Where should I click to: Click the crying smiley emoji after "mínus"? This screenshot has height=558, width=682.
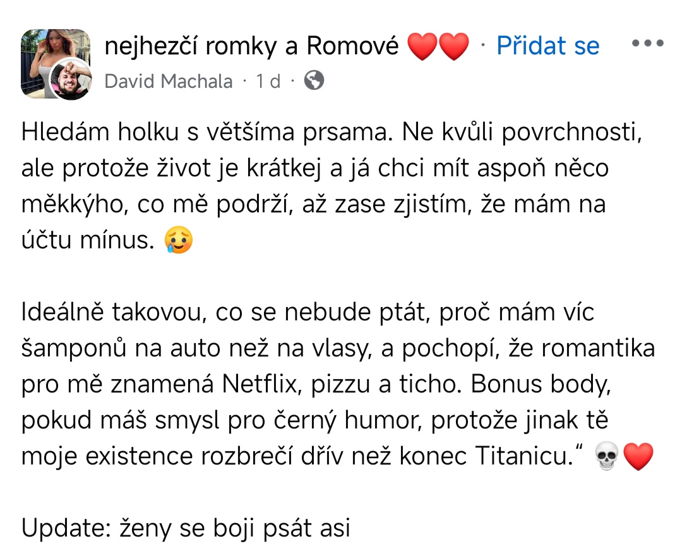pos(178,241)
